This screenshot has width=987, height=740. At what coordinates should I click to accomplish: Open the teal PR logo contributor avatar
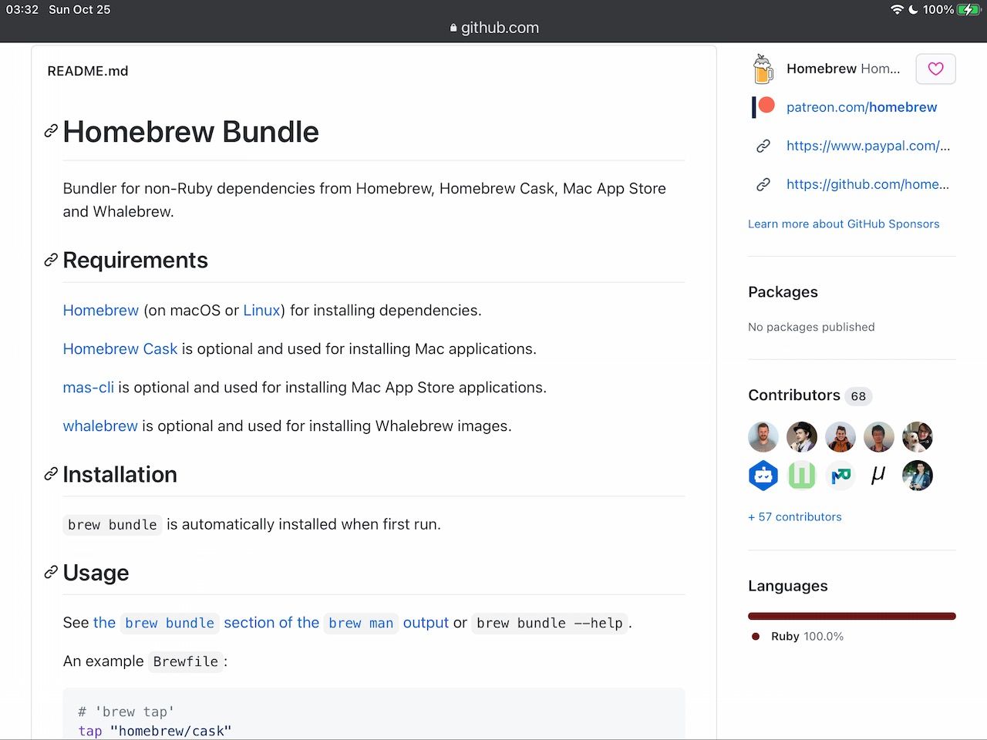(x=840, y=476)
